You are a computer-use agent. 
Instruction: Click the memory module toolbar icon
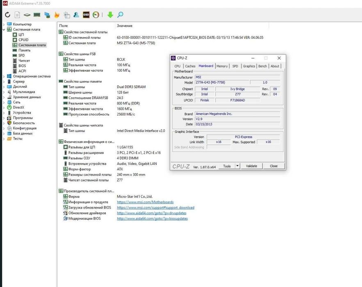pos(37,15)
